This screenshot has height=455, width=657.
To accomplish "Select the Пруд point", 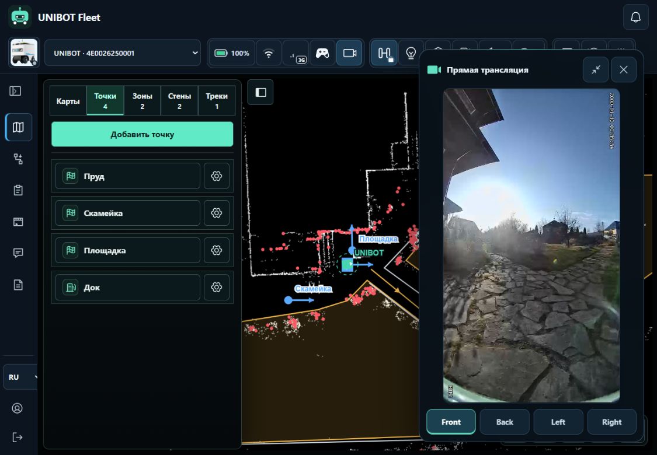I will (127, 176).
